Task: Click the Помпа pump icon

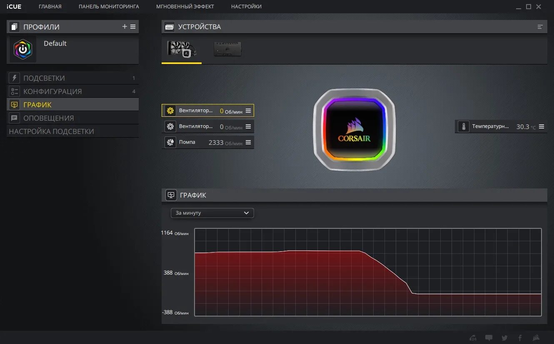Action: tap(170, 142)
